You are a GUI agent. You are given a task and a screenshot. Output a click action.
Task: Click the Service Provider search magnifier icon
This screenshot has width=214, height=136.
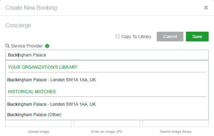point(8,46)
